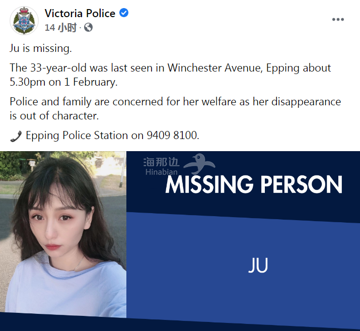360x331 pixels.
Task: Open the three-dot post options menu
Action: click(338, 20)
